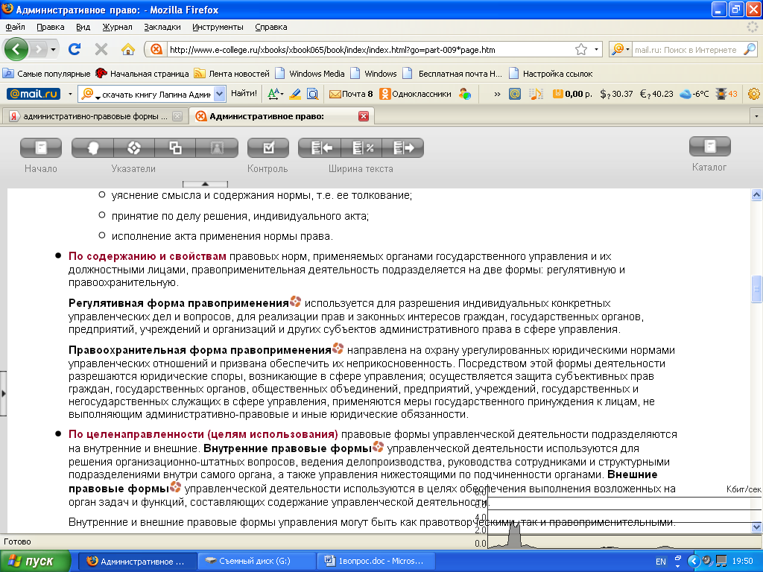Collapse the toolbar panel with the up triangle
Viewport: 763px width, 572px height.
click(x=205, y=184)
